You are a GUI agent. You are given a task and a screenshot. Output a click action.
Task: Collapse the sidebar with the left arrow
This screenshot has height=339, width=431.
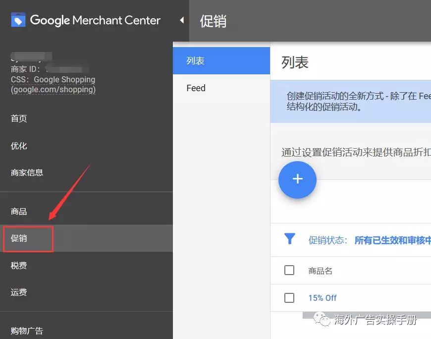click(x=182, y=20)
